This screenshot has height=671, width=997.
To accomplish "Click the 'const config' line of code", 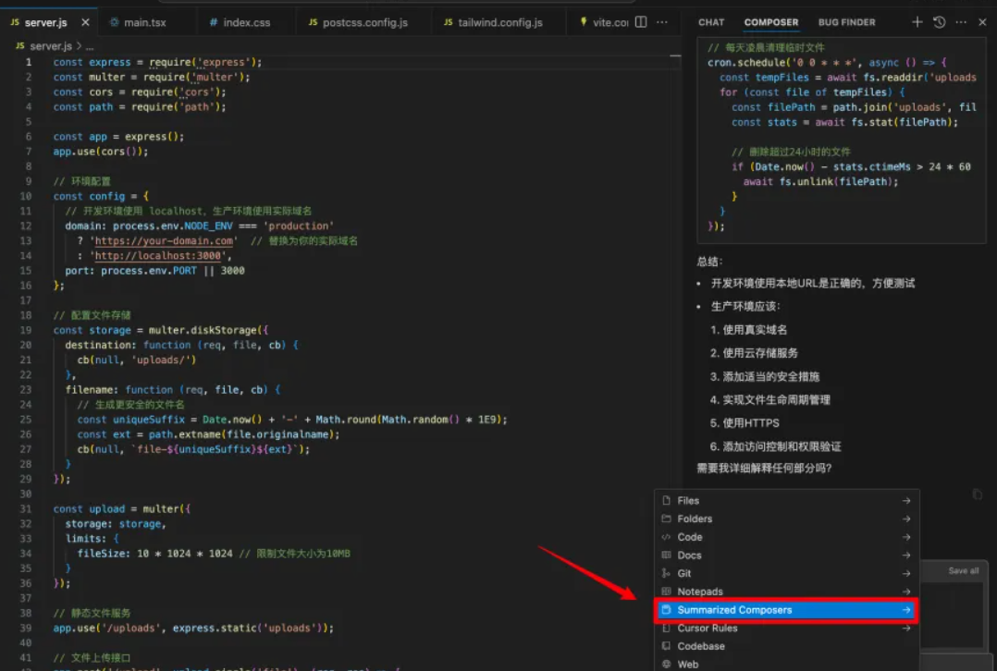I will tap(101, 196).
